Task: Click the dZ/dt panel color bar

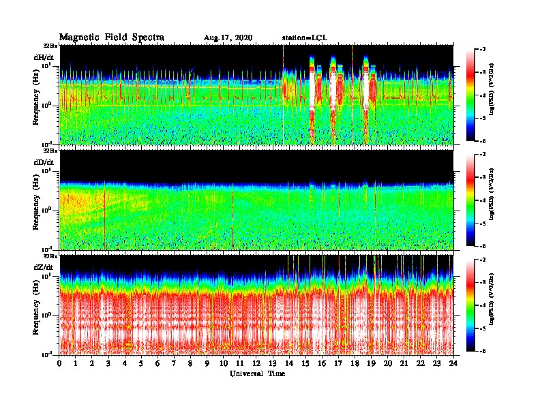Action: (x=470, y=305)
